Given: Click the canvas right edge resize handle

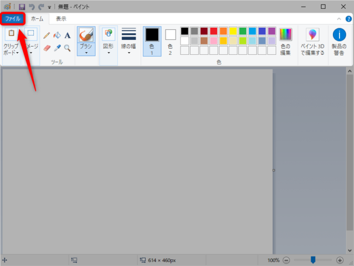Looking at the screenshot, I should [x=273, y=170].
